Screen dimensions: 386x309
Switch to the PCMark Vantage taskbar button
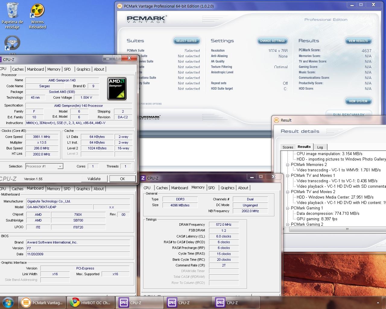(42, 303)
